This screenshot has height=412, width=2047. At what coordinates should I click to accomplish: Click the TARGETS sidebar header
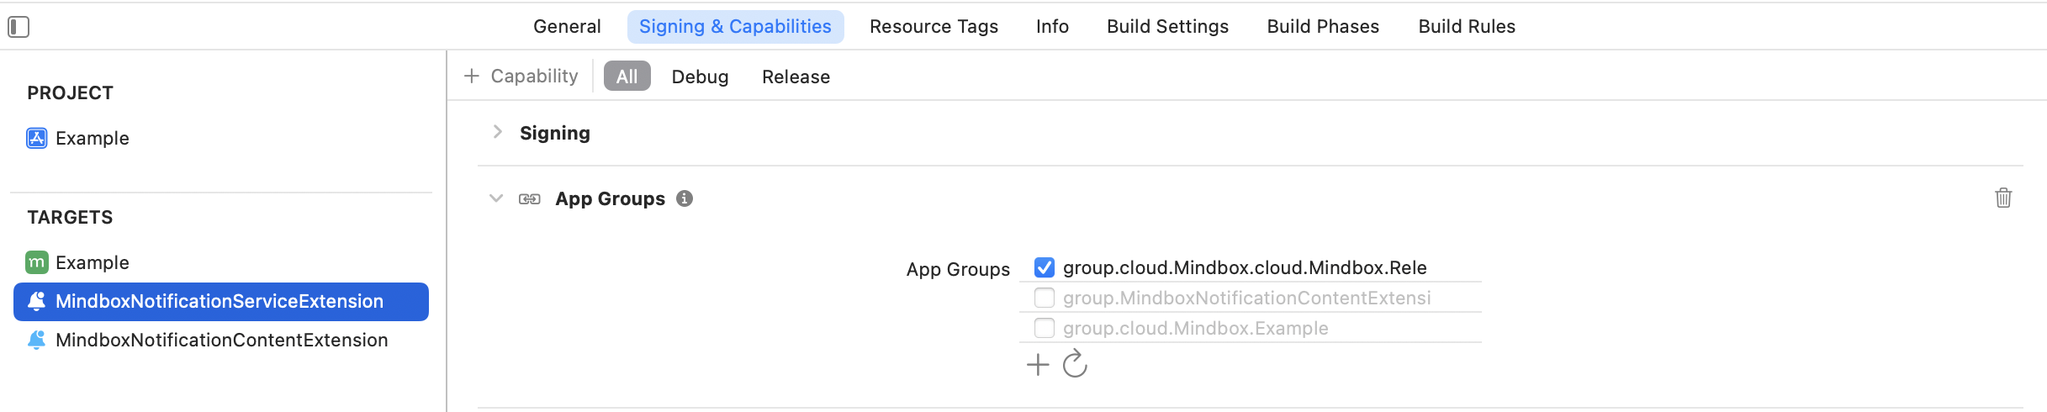pos(70,217)
